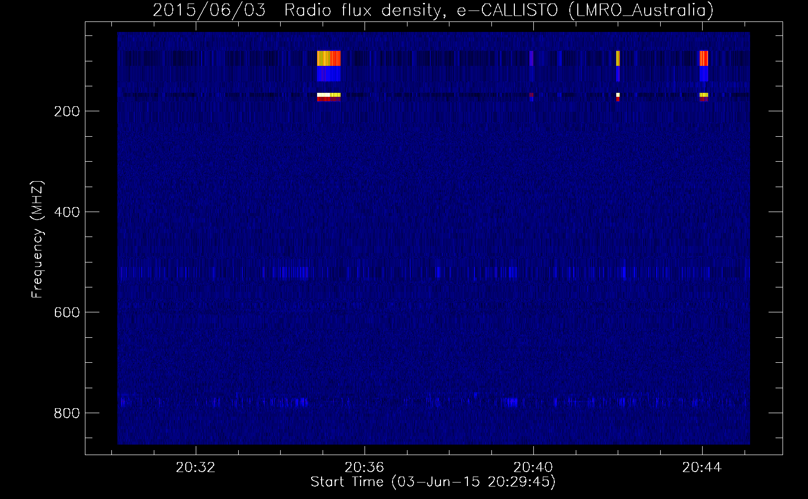Click the '200' frequency tick label
Viewport: 808px width, 499px height.
66,111
